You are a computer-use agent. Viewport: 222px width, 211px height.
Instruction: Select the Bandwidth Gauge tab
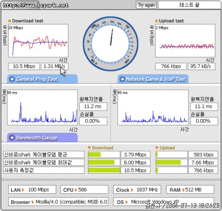click(42, 138)
